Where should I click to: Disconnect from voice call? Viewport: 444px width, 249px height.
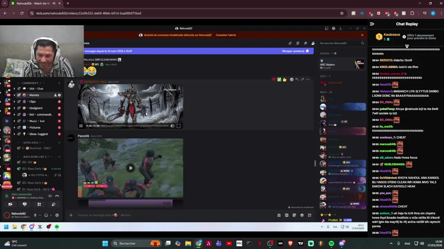(x=57, y=196)
